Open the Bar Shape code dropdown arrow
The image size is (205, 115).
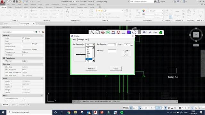pyautogui.click(x=94, y=45)
